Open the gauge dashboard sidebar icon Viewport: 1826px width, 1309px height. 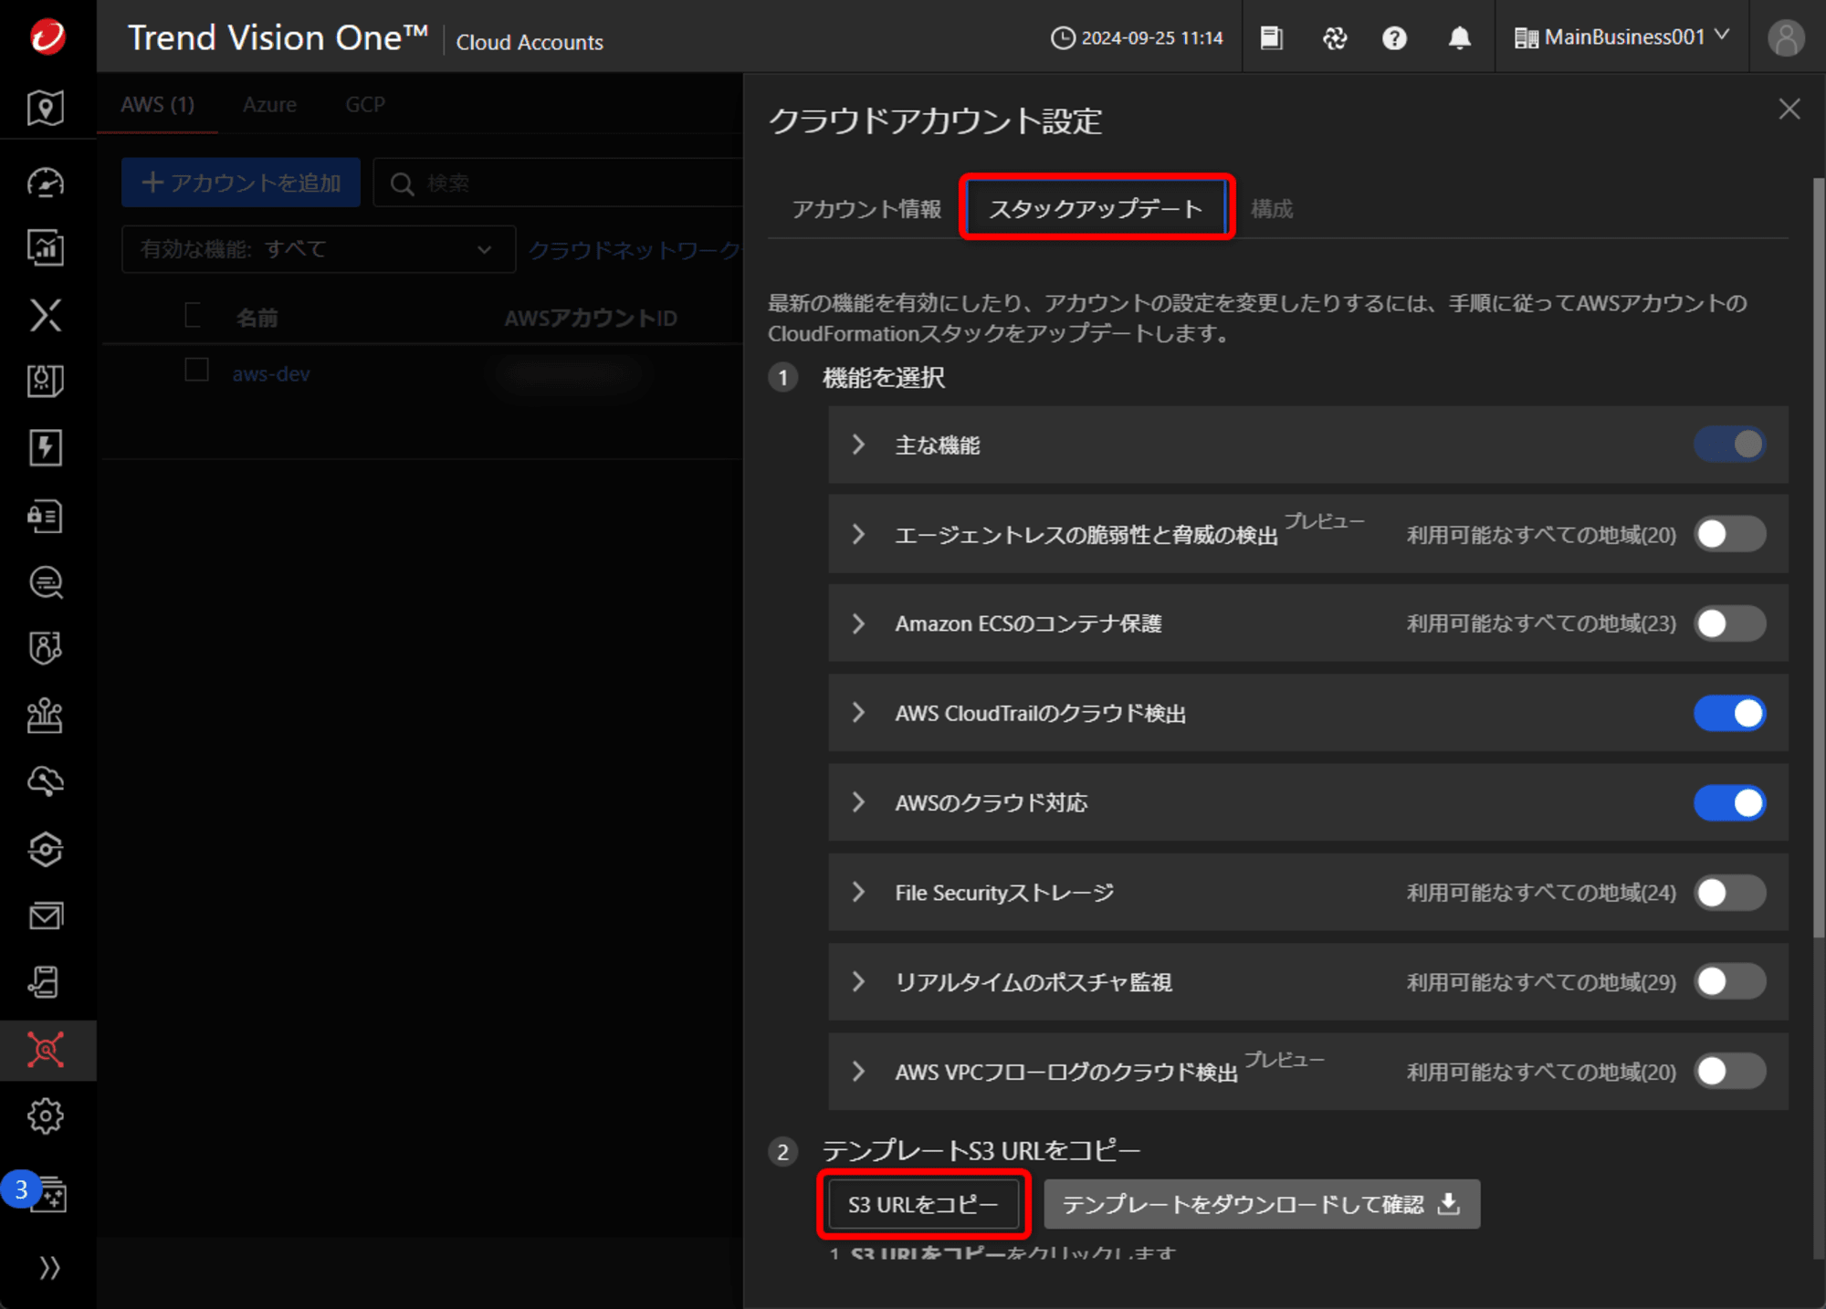pos(46,183)
